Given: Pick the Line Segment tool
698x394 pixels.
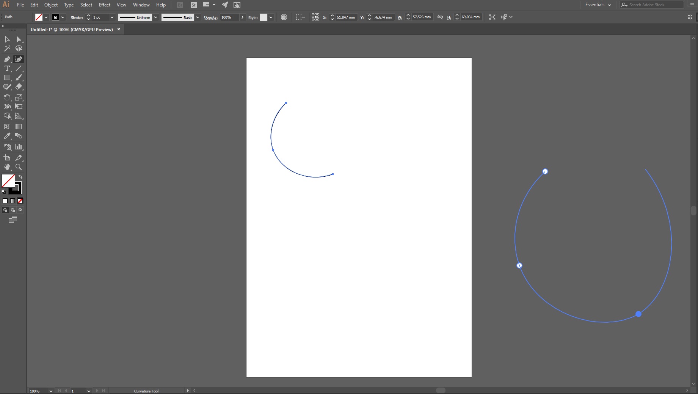Looking at the screenshot, I should (x=19, y=68).
